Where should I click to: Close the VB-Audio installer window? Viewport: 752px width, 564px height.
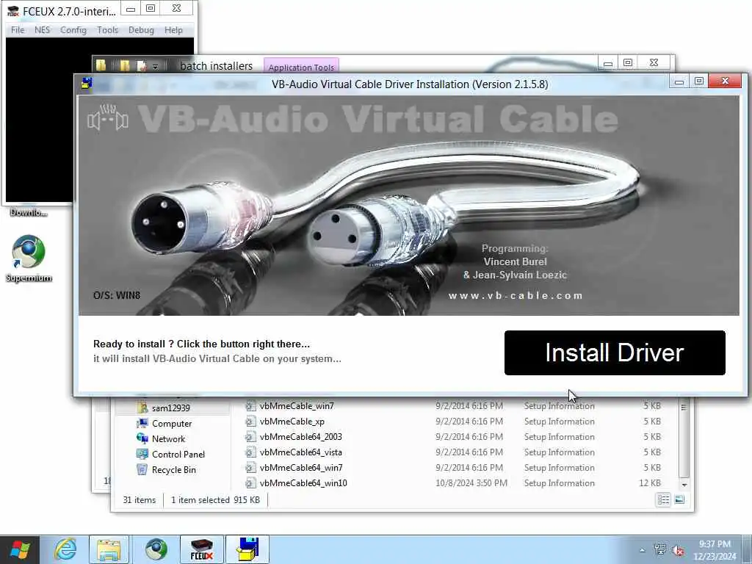click(725, 81)
